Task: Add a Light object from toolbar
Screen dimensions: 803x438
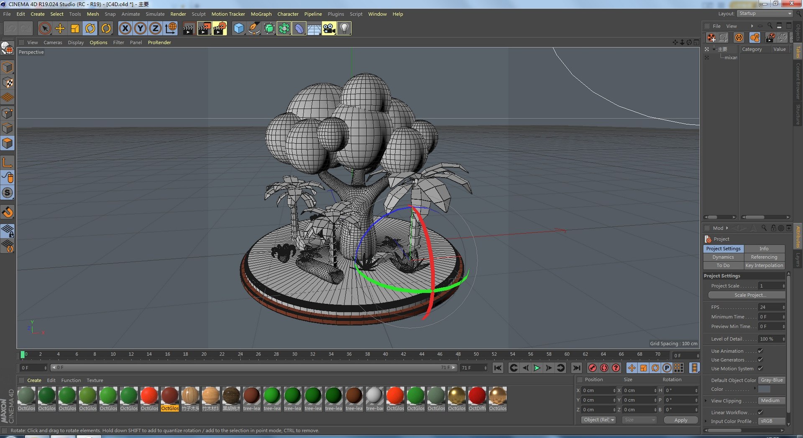Action: coord(344,28)
